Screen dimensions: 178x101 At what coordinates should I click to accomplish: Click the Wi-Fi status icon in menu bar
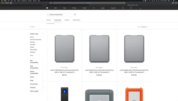pyautogui.click(x=154, y=1)
